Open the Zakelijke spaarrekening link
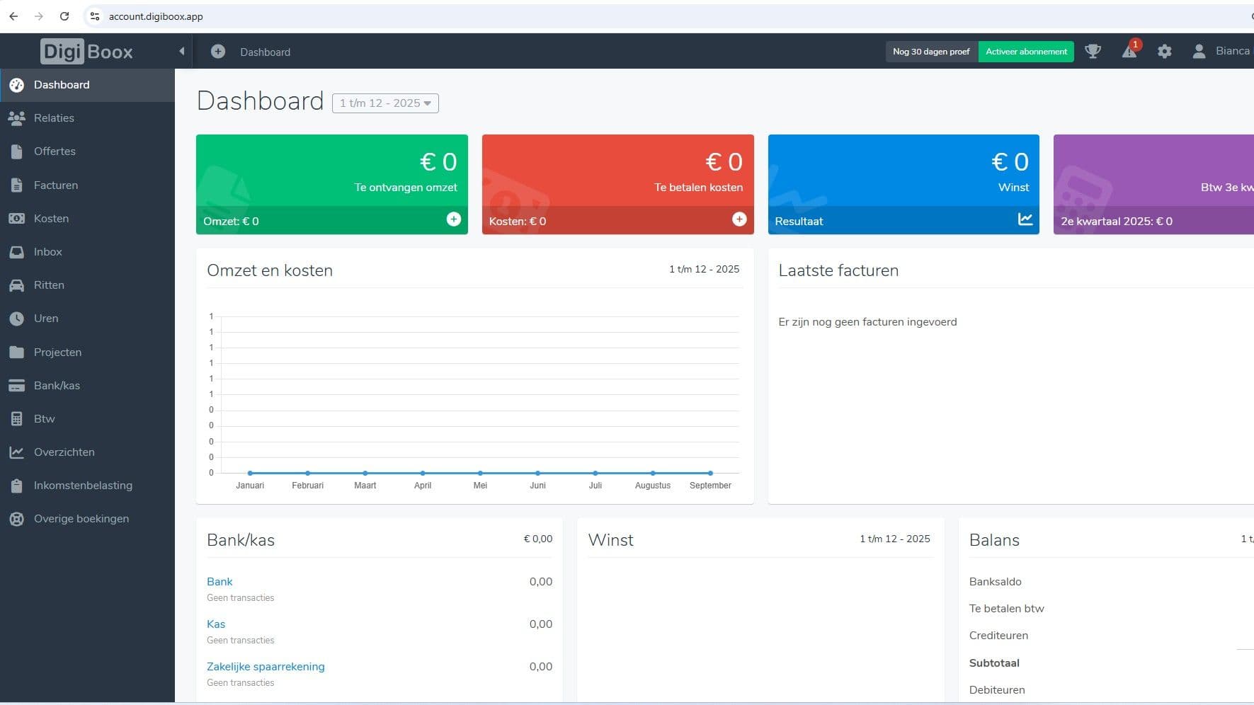Image resolution: width=1254 pixels, height=705 pixels. pos(266,667)
